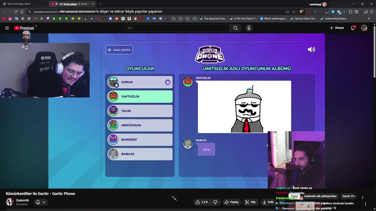
Task: Dislike the video
Action: click(x=215, y=202)
